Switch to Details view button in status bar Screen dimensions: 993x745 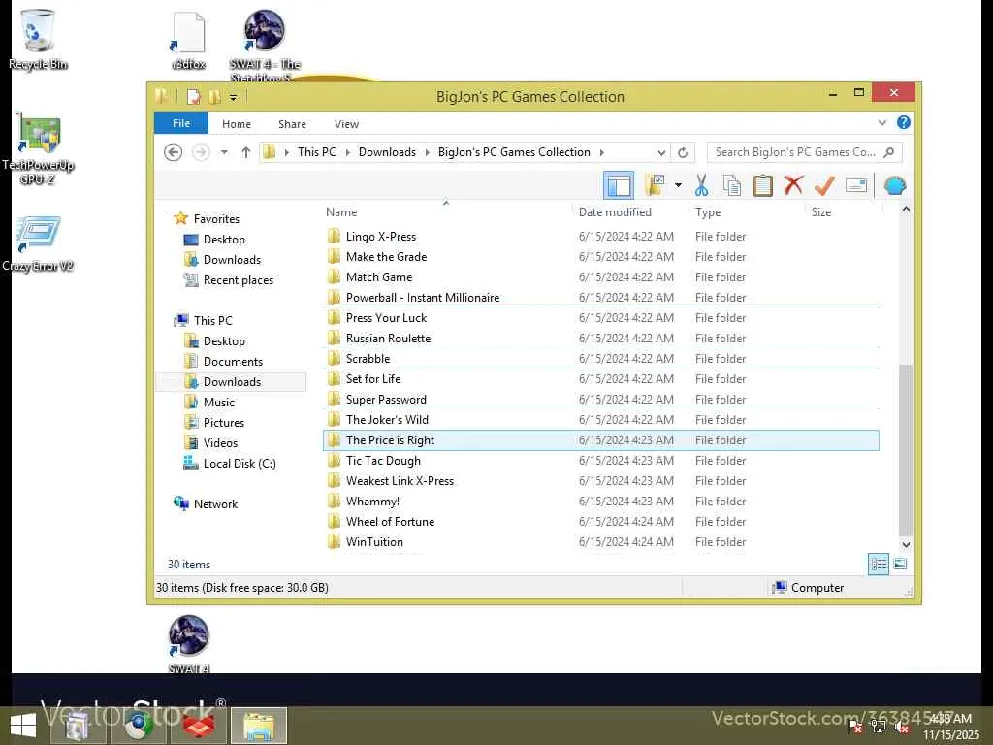click(x=879, y=564)
